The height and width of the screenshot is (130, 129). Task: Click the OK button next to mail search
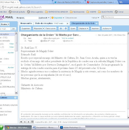(13, 29)
